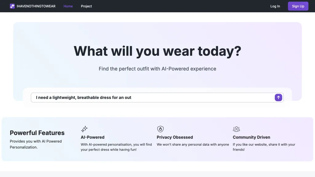315x177 pixels.
Task: Click the IHAVENOTHINGTOWEAR brand name
Action: point(36,6)
